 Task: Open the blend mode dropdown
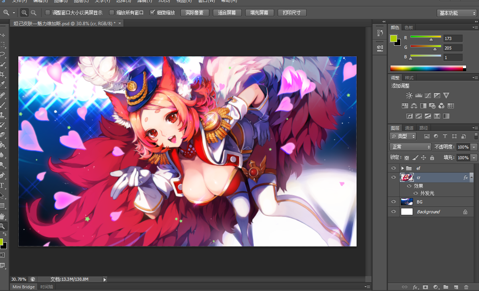coord(410,147)
